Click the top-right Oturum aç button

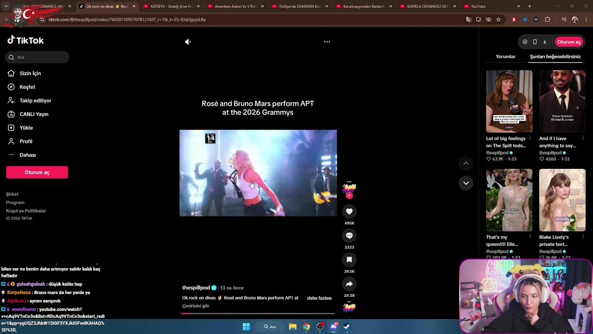pos(569,42)
